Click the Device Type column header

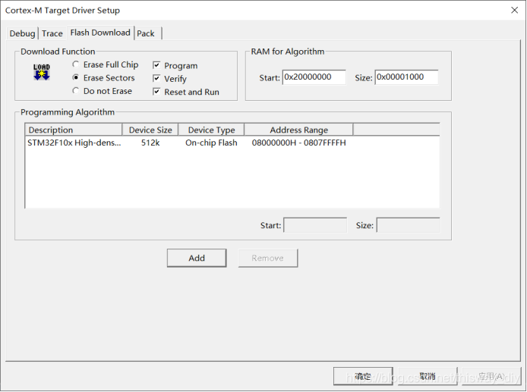tap(211, 130)
